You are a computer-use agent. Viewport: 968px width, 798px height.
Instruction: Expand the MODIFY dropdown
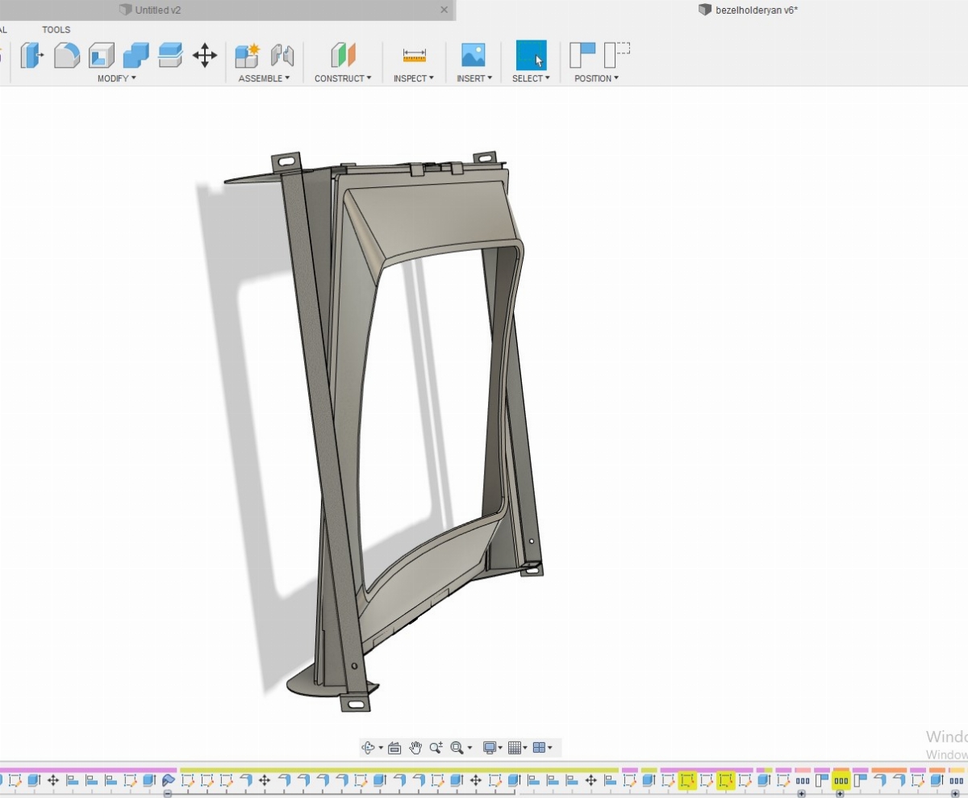117,78
